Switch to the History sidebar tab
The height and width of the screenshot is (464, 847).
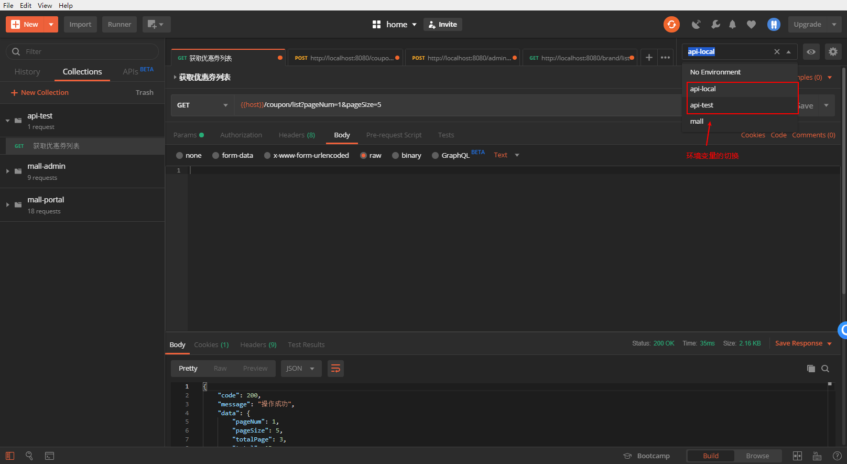coord(27,71)
